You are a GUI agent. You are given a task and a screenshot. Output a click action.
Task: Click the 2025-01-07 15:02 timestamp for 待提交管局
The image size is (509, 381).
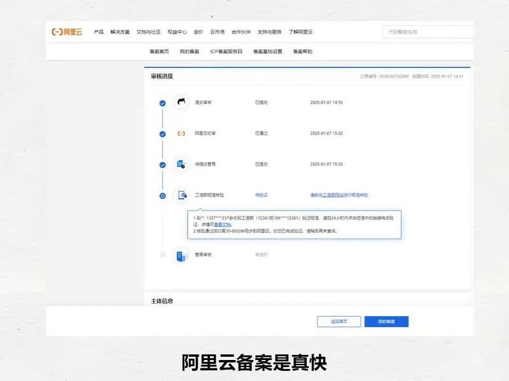pyautogui.click(x=326, y=164)
